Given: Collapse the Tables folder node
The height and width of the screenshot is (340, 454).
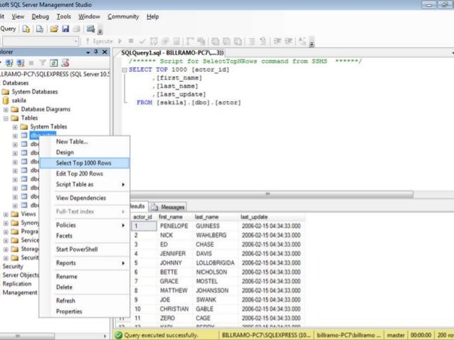Looking at the screenshot, I should tap(6, 118).
